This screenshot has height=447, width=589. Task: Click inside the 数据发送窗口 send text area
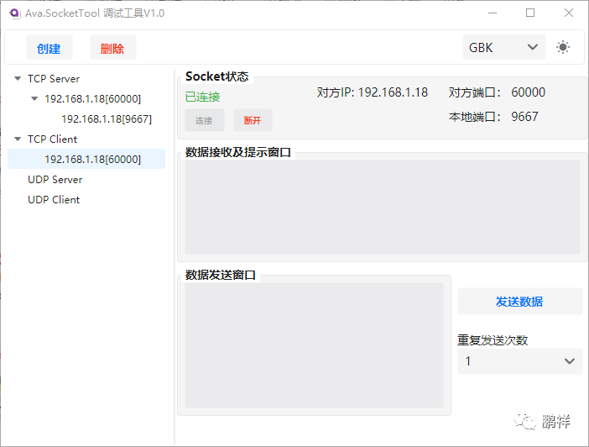(314, 345)
